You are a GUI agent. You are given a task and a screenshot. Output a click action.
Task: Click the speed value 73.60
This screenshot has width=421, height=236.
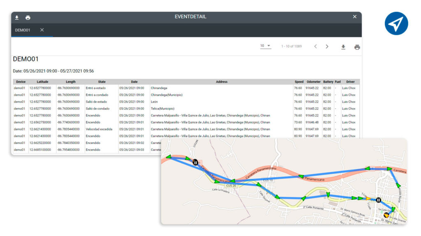pos(298,122)
